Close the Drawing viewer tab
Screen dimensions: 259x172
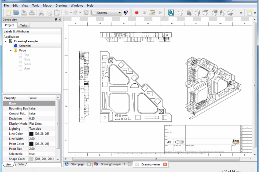(x=165, y=164)
